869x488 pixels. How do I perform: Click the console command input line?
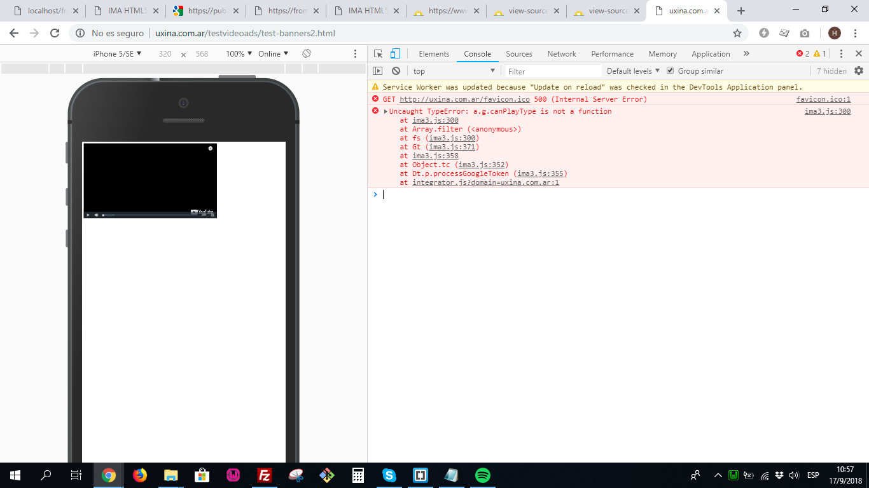[445, 194]
